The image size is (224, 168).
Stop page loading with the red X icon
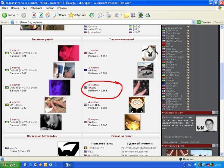[34, 15]
